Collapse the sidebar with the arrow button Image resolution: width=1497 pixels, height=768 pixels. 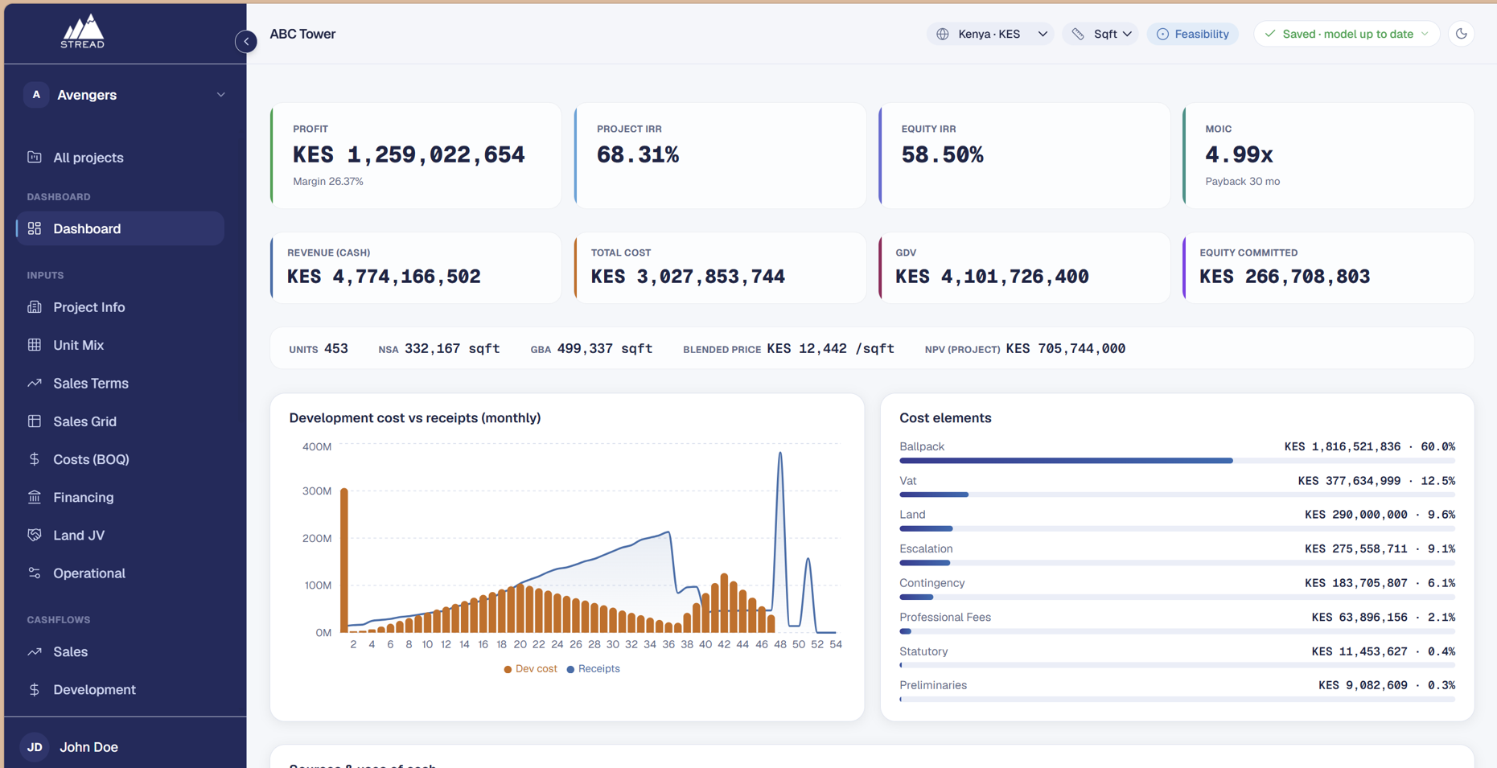[246, 41]
